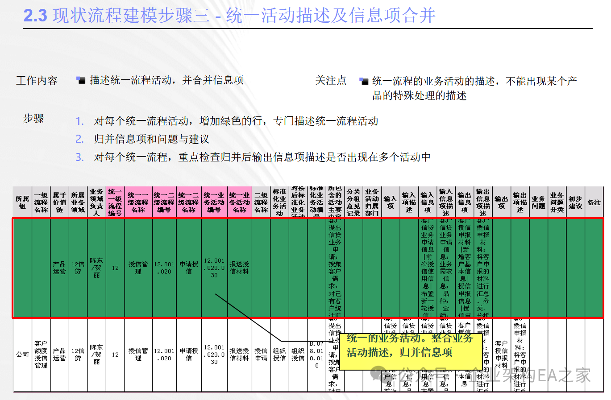Select the '输入项' column header
The image size is (611, 400).
(391, 202)
